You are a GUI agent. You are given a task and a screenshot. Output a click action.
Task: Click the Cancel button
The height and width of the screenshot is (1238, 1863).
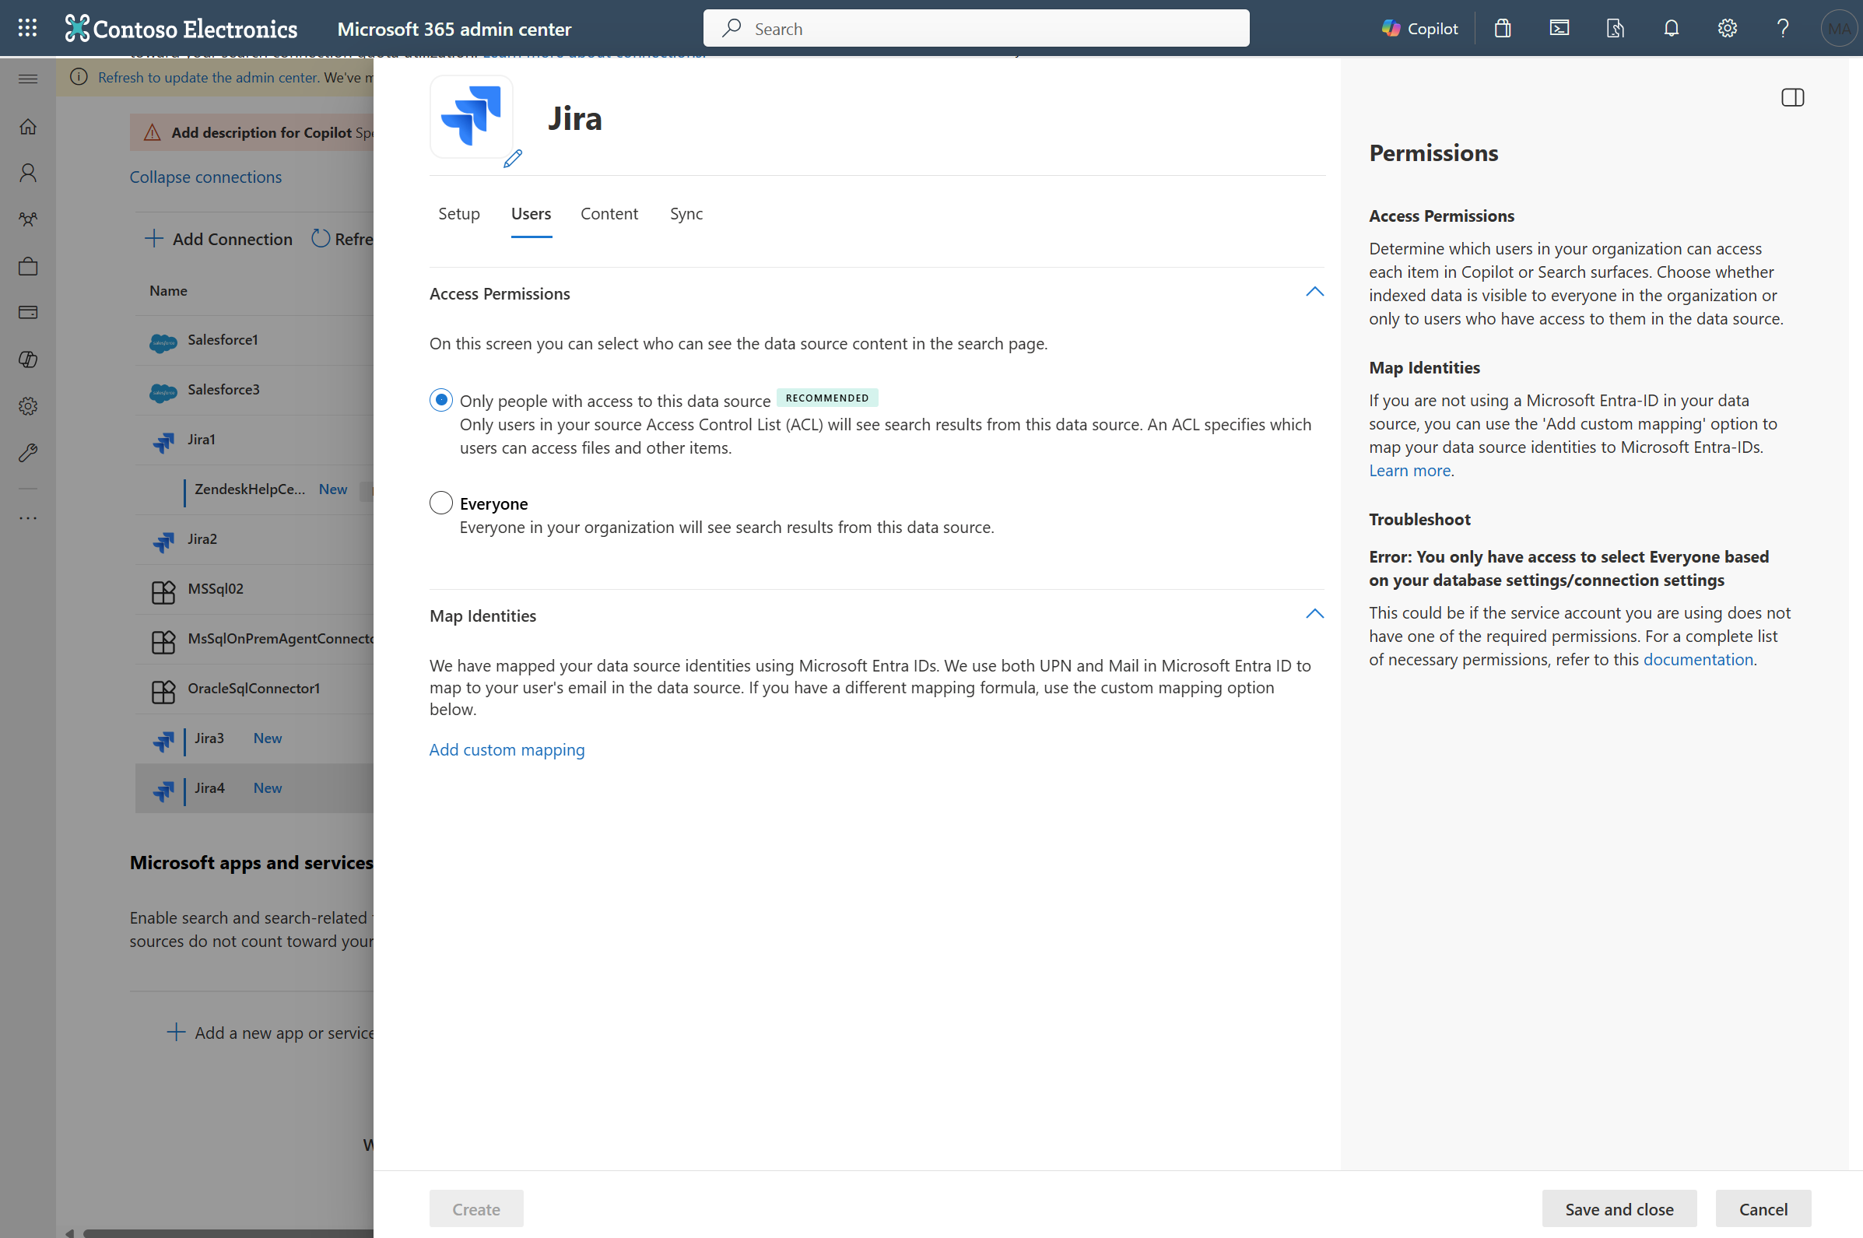pyautogui.click(x=1763, y=1208)
